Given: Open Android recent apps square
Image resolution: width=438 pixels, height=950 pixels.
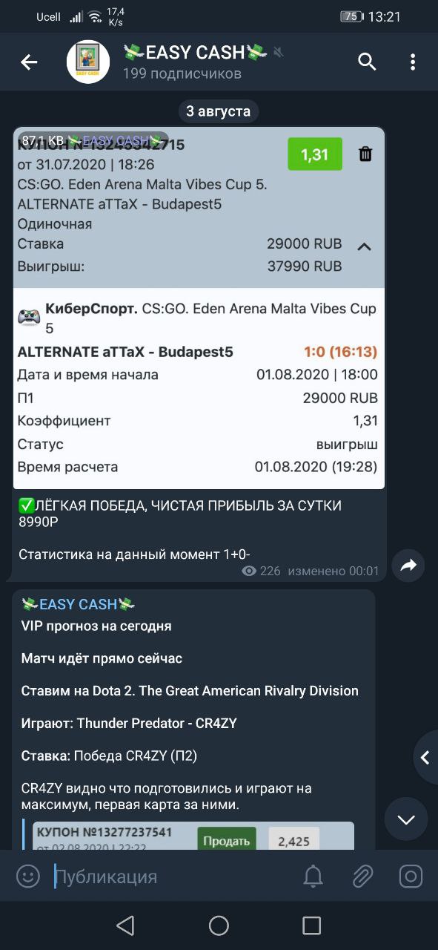Looking at the screenshot, I should click(x=312, y=925).
